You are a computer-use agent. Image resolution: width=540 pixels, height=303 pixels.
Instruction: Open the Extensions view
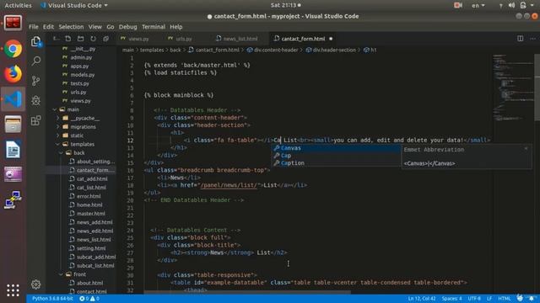click(35, 120)
